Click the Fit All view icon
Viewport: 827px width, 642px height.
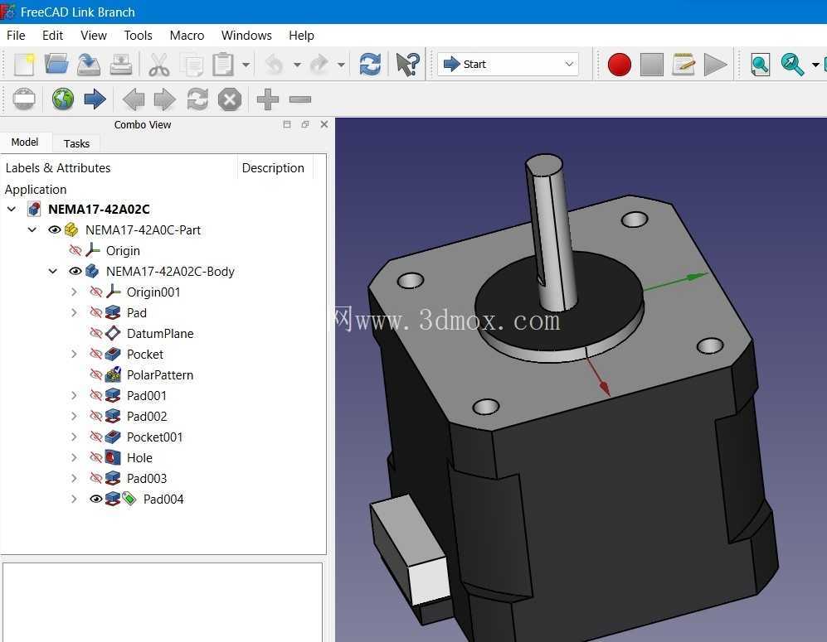coord(760,65)
